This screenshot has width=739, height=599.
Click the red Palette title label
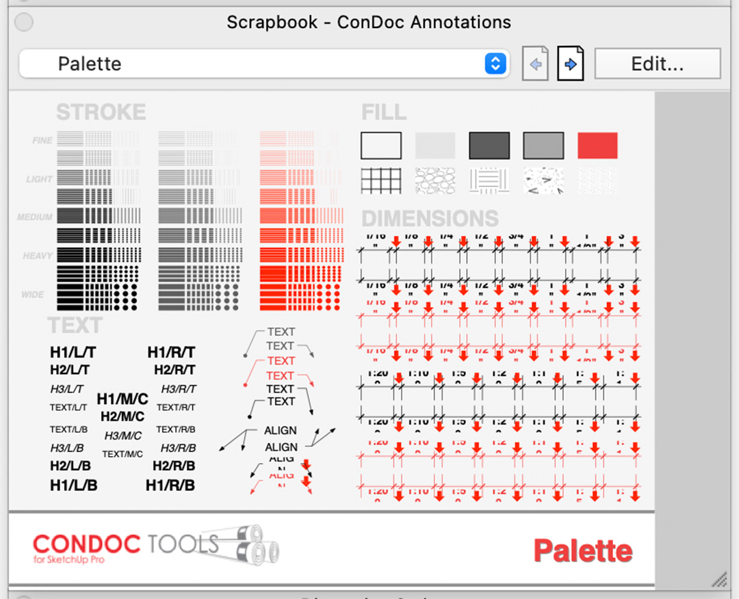tap(584, 550)
